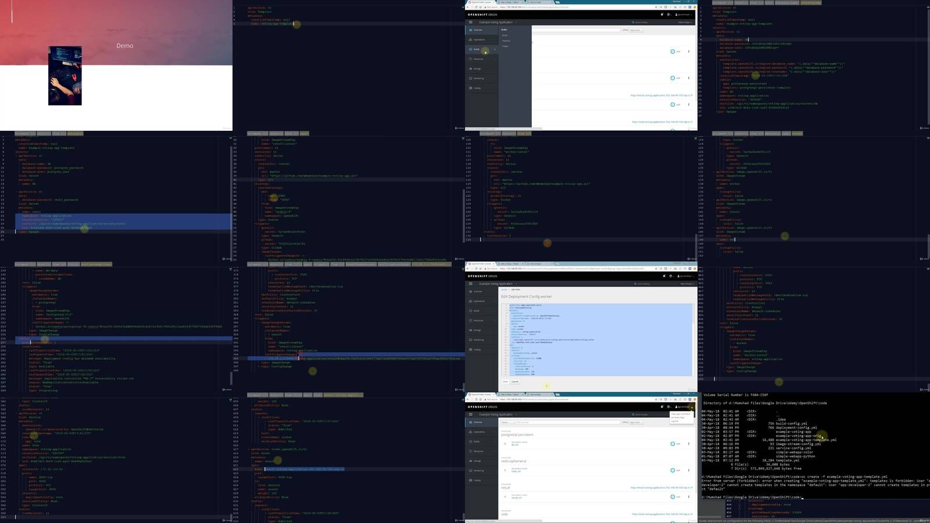Screen dimensions: 930x523
Task: Click Search Catalog in the postgresql-persistent overview frame
Action: coord(640,414)
